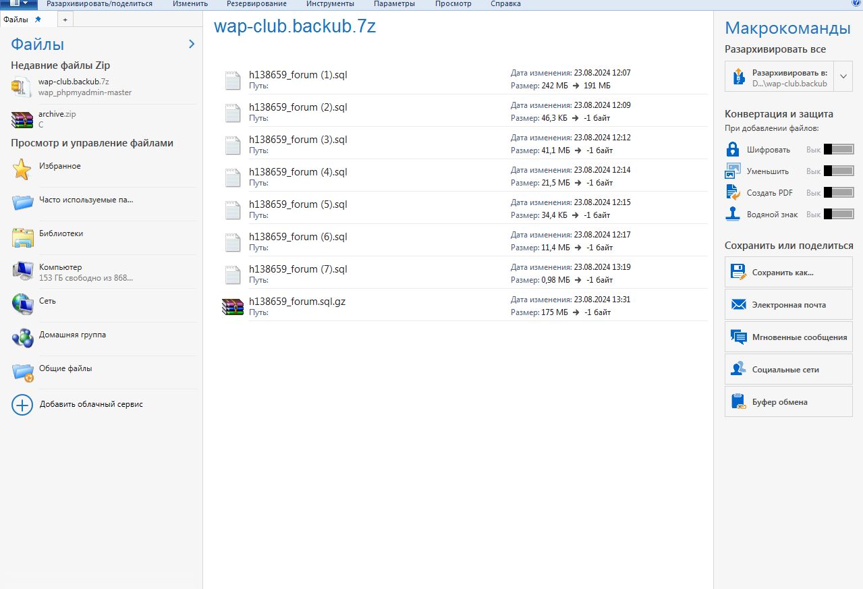The image size is (863, 589).
Task: Switch on the Водяной знак toggle
Action: (839, 215)
